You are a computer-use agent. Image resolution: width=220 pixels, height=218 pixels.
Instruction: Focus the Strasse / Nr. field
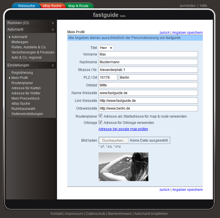tap(148, 70)
